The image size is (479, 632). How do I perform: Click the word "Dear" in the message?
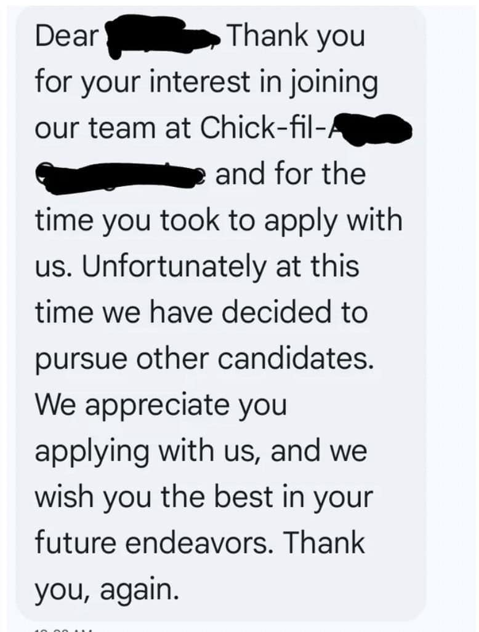[x=66, y=36]
